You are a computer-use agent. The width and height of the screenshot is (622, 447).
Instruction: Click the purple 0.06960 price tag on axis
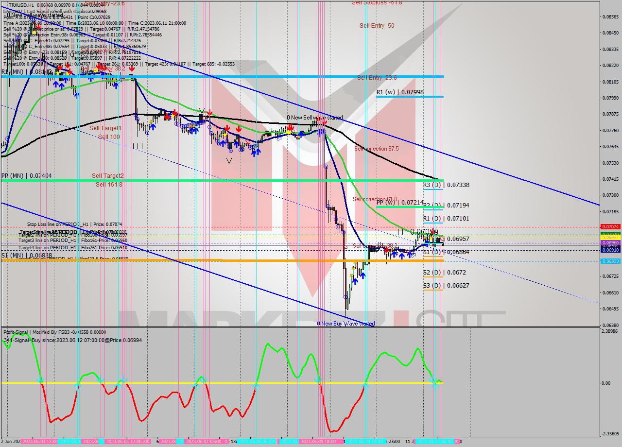[610, 242]
